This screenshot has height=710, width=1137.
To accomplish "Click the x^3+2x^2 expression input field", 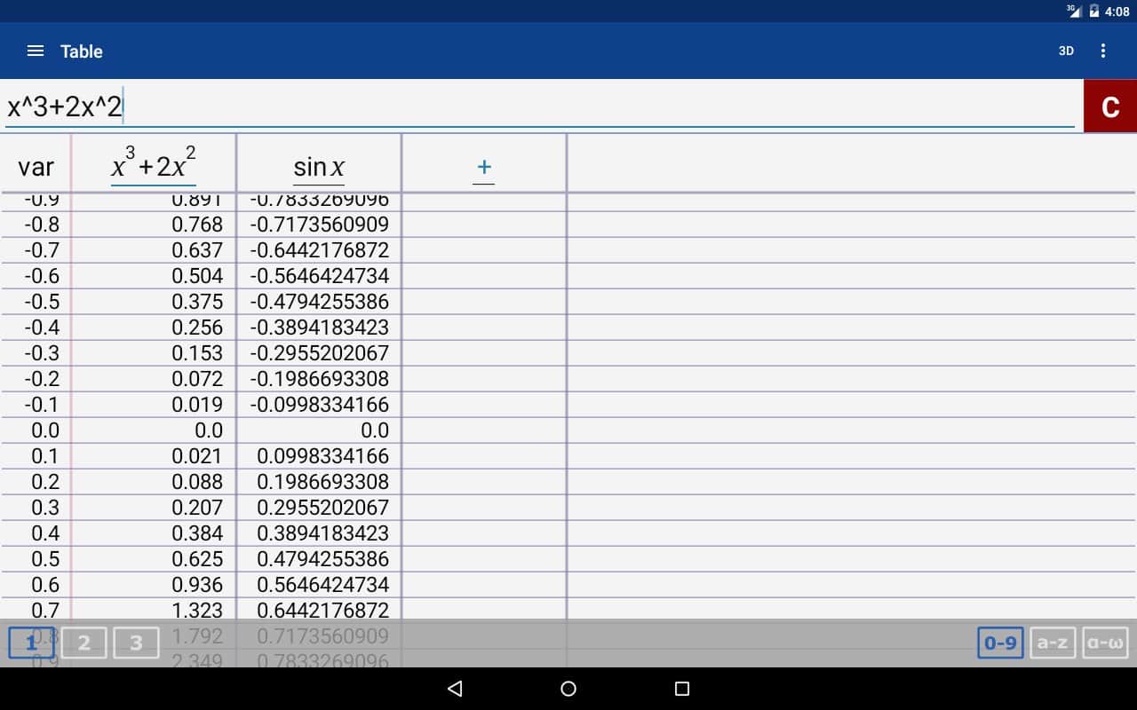I will pos(533,106).
